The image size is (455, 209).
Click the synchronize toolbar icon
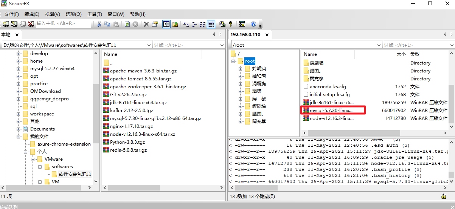pos(222,24)
